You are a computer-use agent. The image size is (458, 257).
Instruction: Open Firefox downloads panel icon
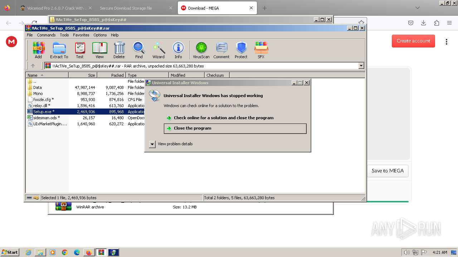[x=423, y=23]
